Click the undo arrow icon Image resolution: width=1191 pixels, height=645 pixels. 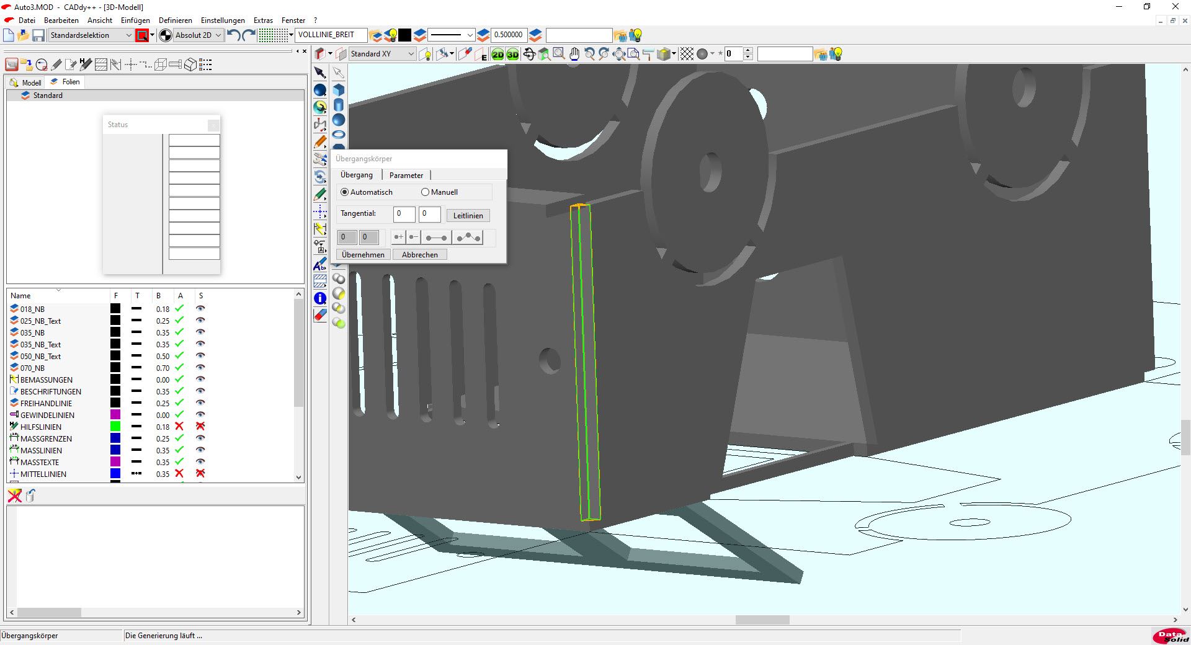pos(233,35)
